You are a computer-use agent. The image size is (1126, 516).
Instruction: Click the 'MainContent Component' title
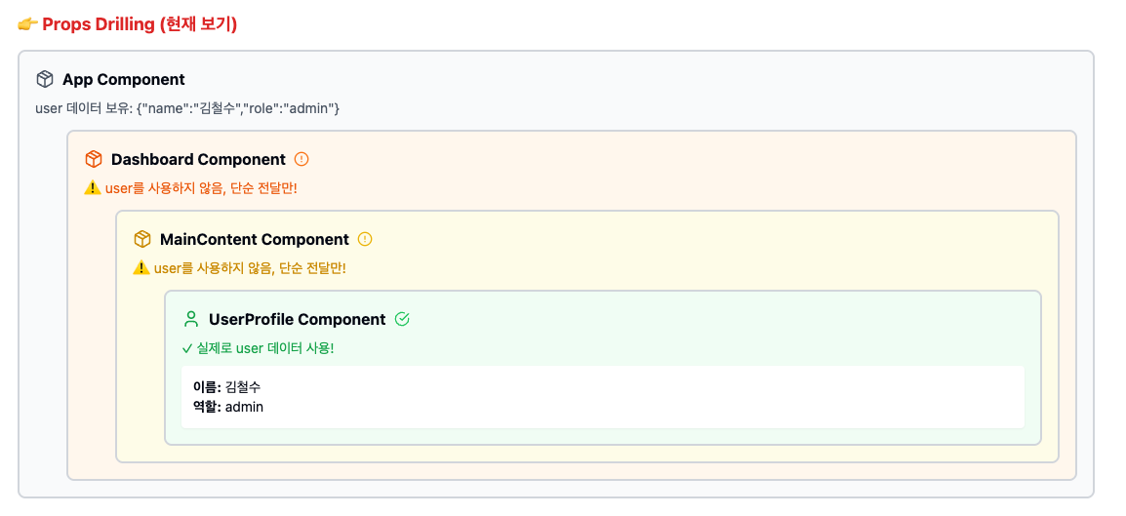click(x=254, y=239)
